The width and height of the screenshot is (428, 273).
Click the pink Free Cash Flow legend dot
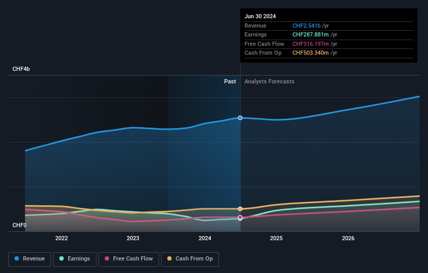coord(107,258)
